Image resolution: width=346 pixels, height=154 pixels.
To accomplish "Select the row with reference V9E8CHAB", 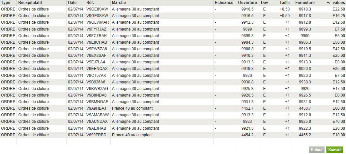I will (173, 42).
